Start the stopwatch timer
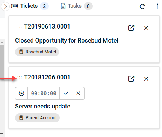The width and height of the screenshot is (162, 137). (21, 93)
